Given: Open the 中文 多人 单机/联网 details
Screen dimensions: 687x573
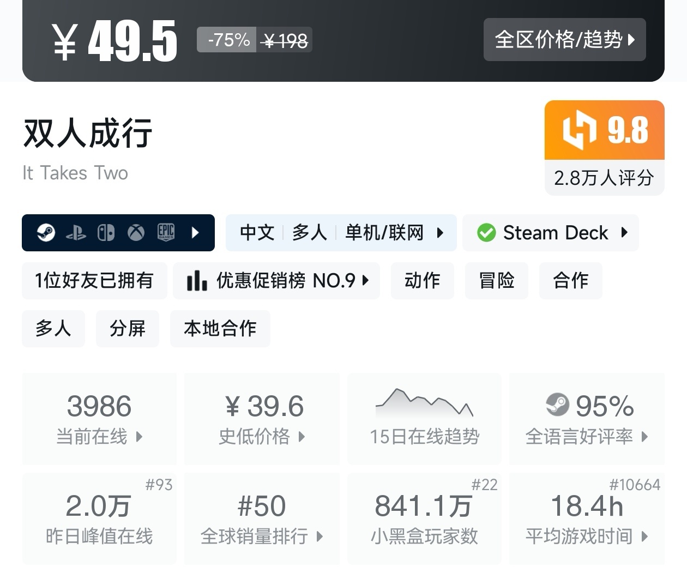Looking at the screenshot, I should click(x=341, y=233).
